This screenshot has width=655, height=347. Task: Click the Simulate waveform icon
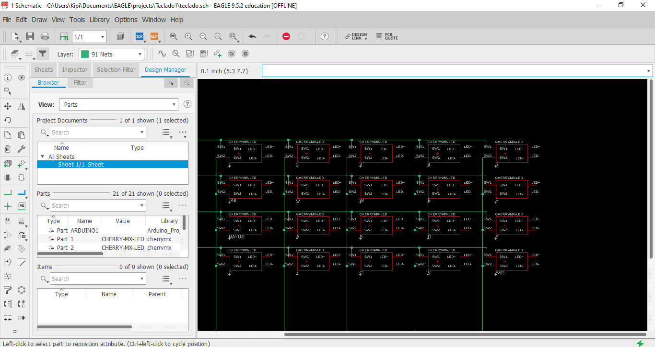162,54
